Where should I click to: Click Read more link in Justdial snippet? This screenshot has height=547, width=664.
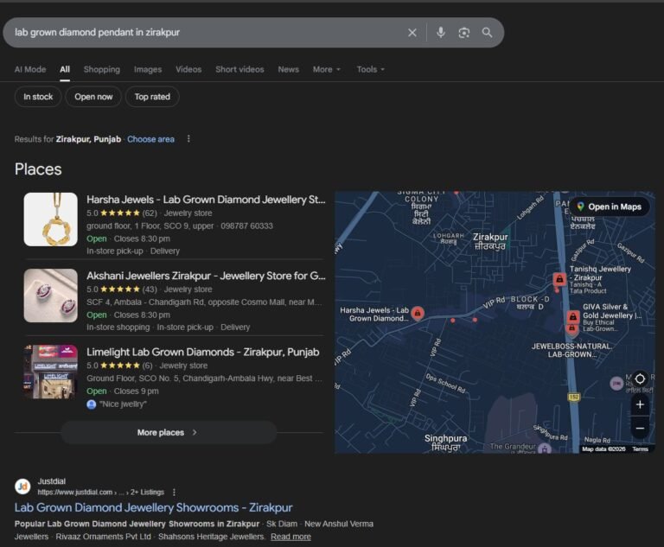click(x=290, y=537)
